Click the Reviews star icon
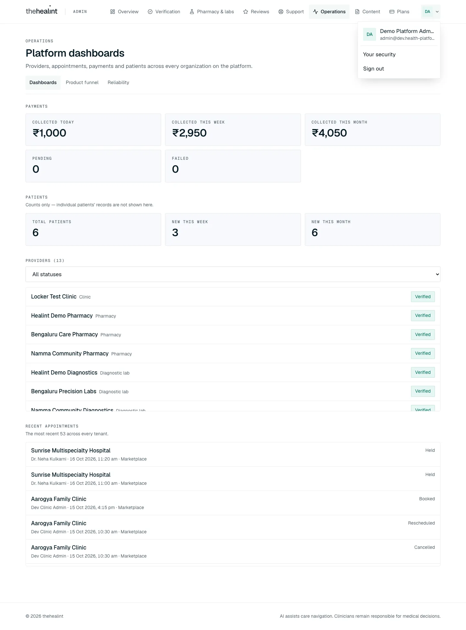The height and width of the screenshot is (630, 466). [246, 12]
